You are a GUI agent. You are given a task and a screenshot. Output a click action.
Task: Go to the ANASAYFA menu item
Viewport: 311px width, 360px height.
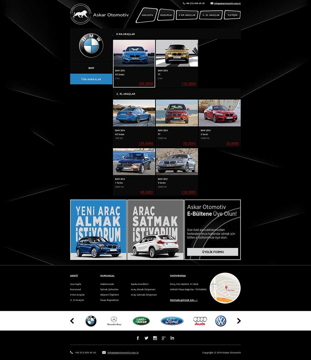(147, 15)
